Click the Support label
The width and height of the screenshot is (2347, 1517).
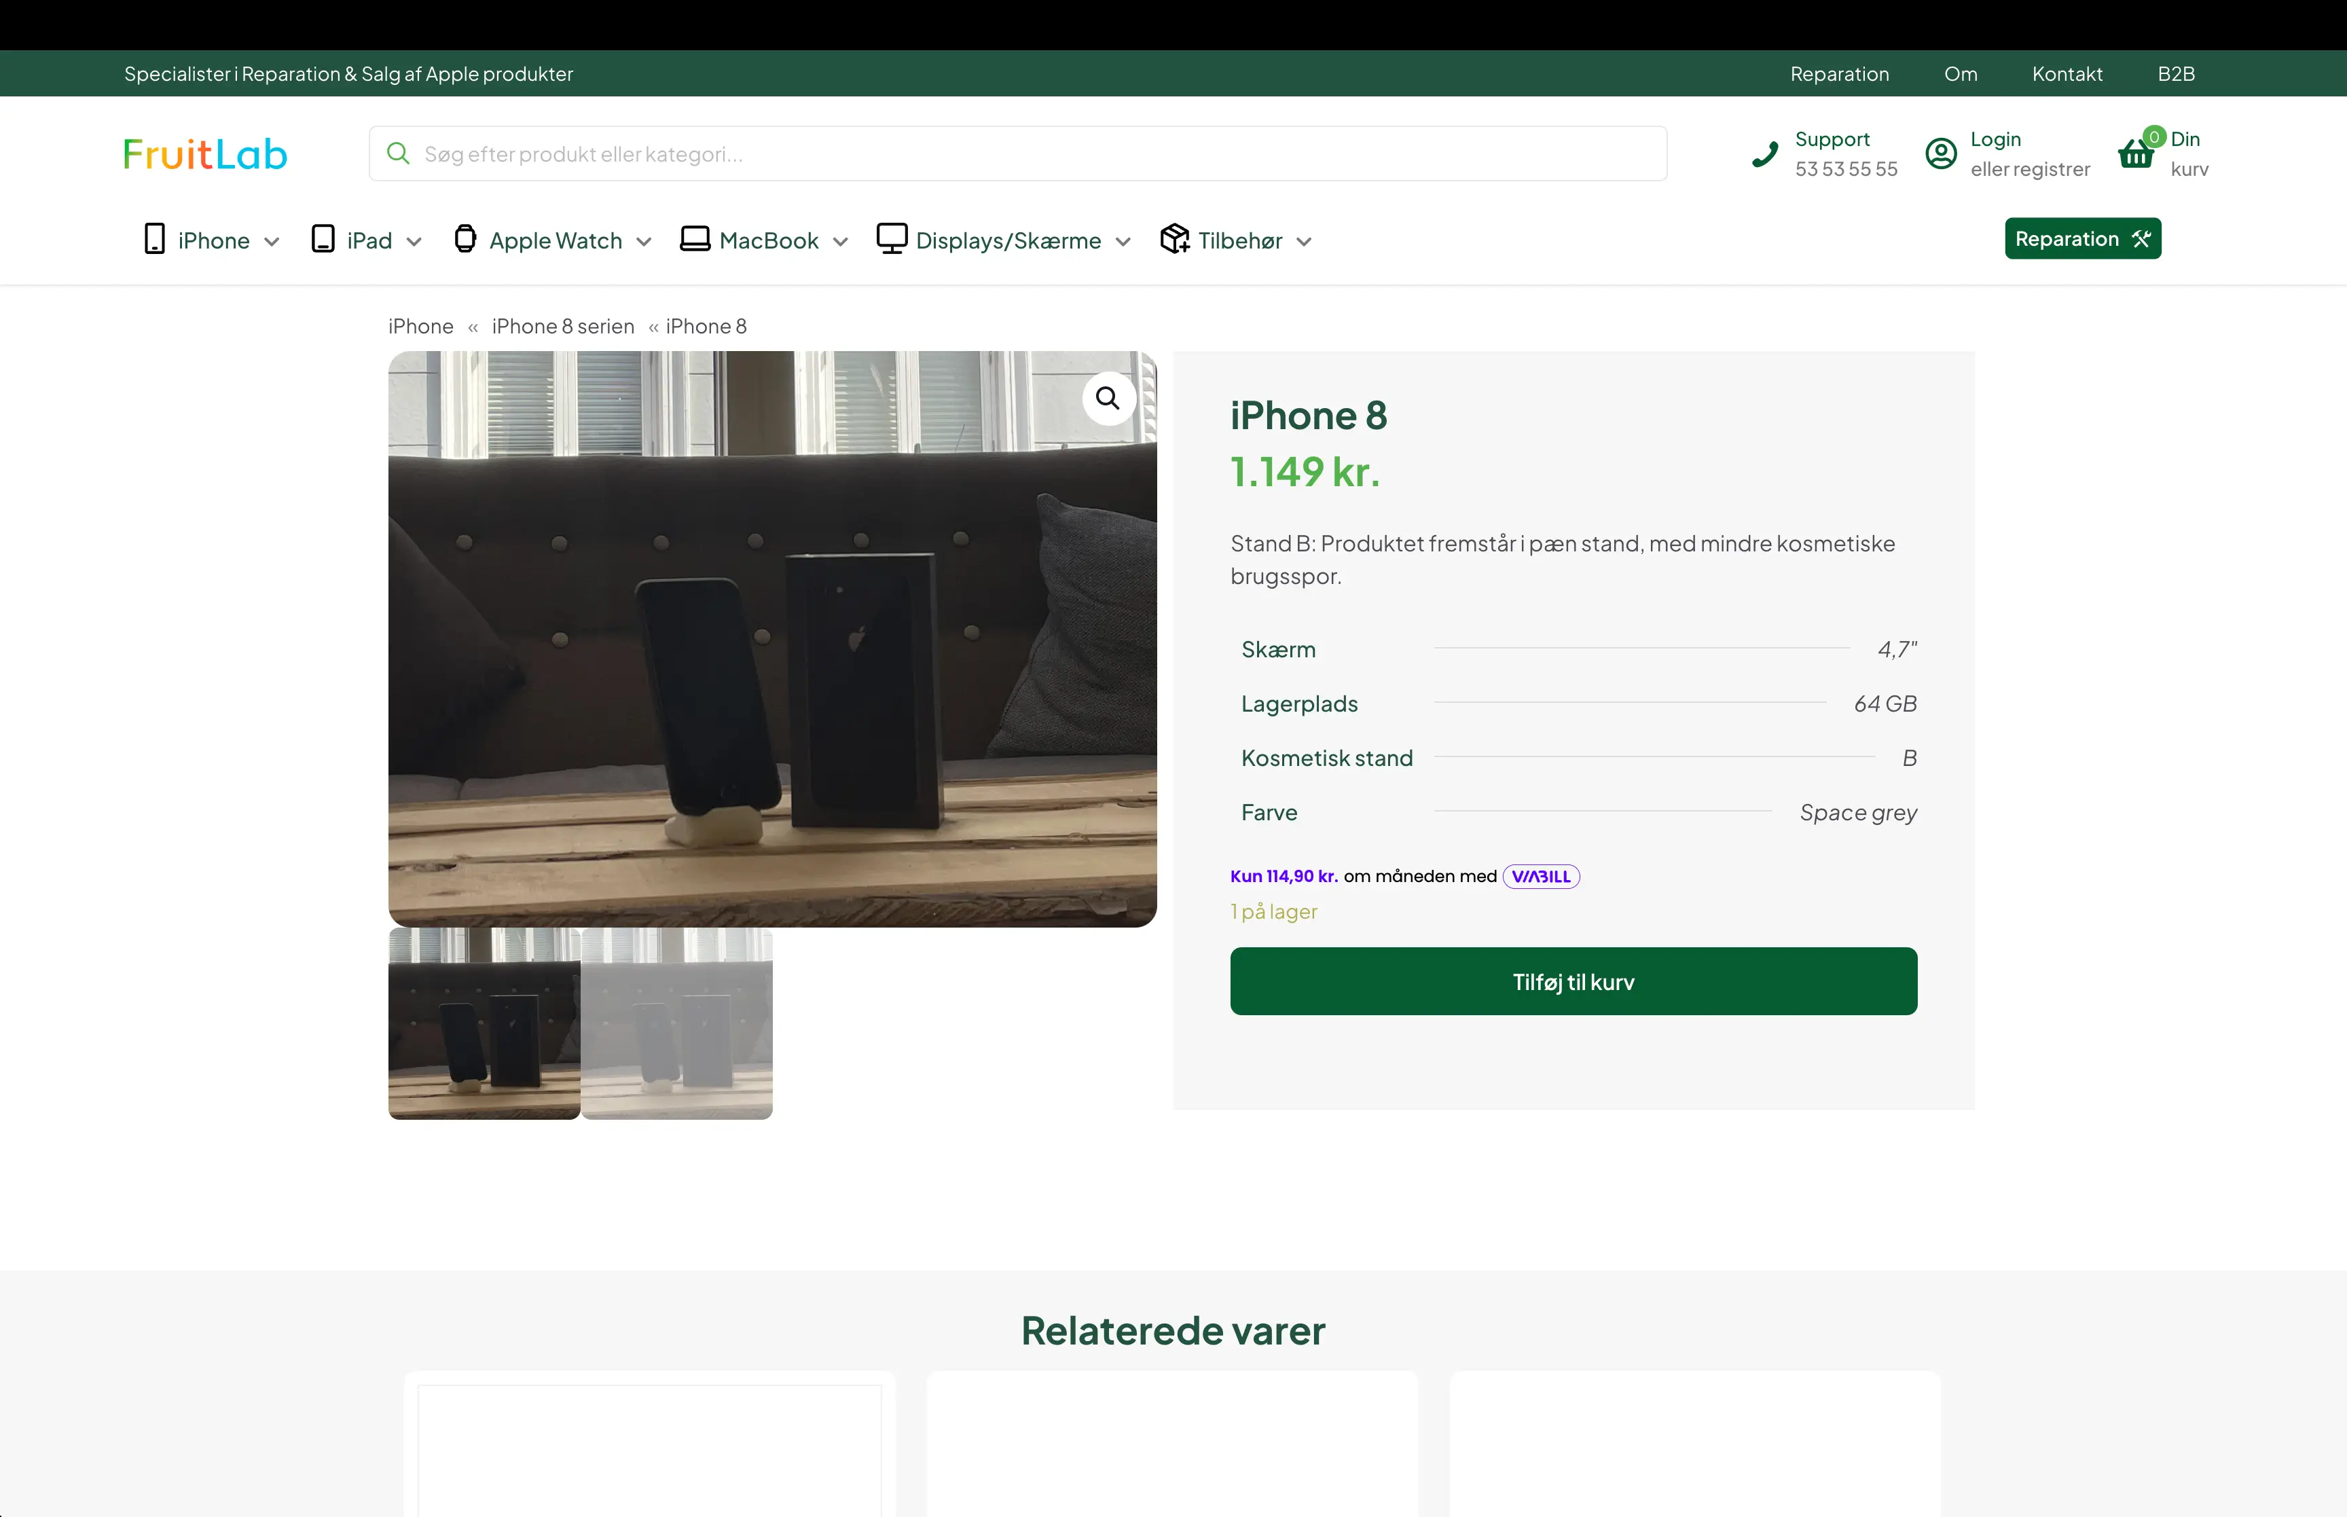tap(1832, 139)
